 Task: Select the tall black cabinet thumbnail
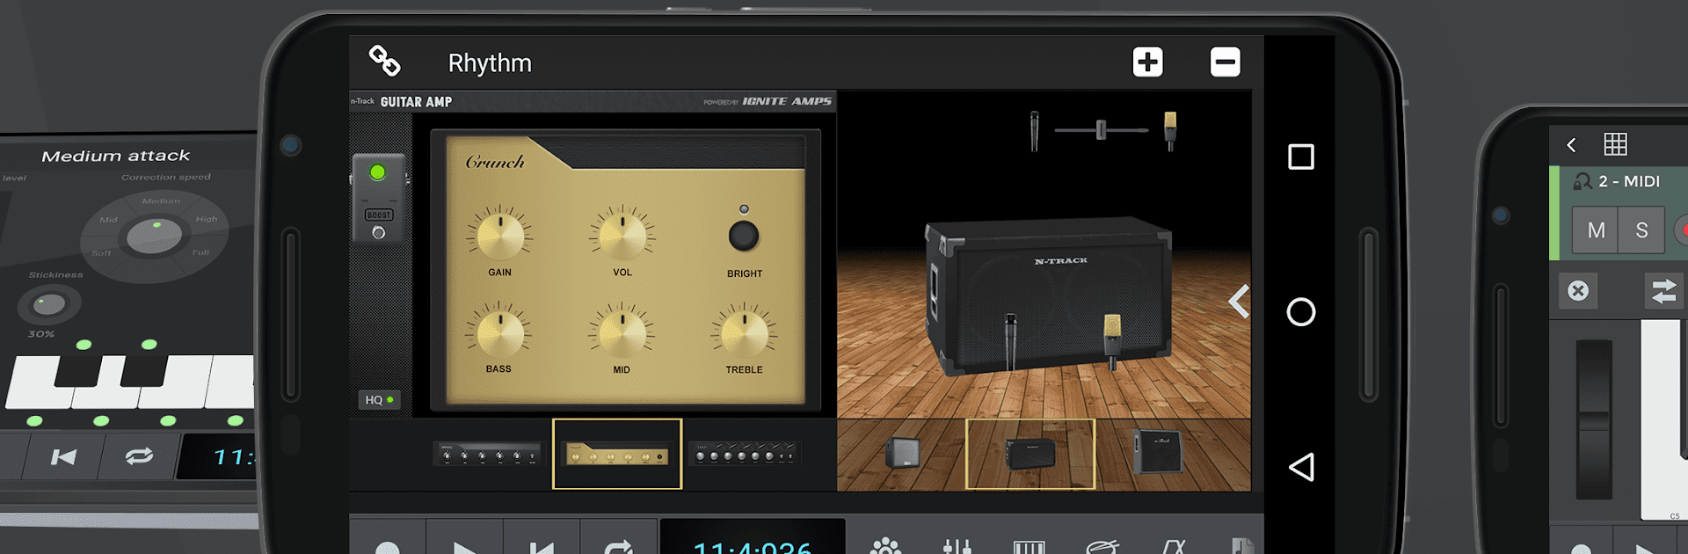(1157, 452)
